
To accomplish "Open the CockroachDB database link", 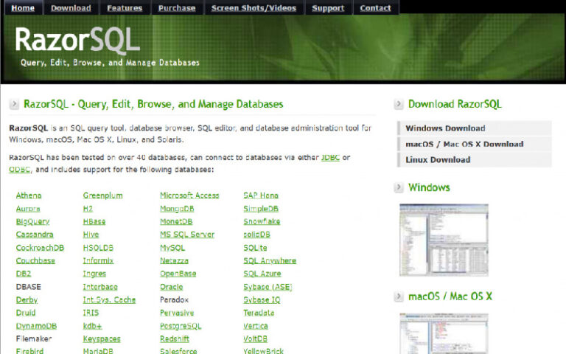I will [x=40, y=248].
